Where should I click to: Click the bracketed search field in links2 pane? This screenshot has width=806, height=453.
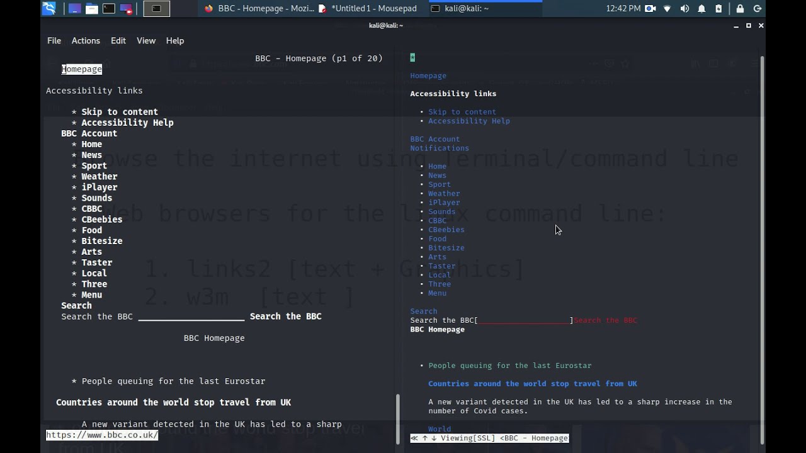tap(524, 320)
